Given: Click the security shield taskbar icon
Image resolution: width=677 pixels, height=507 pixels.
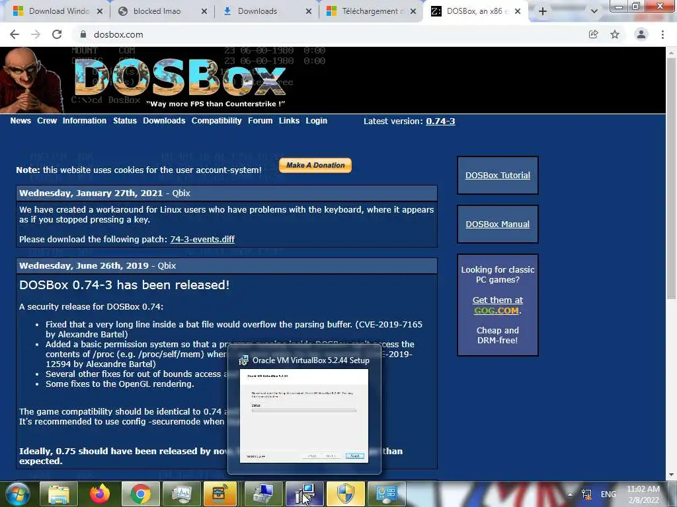Looking at the screenshot, I should (345, 494).
